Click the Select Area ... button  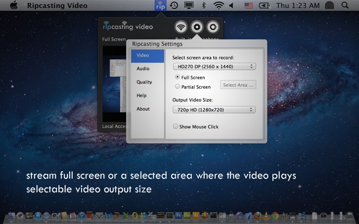(238, 85)
